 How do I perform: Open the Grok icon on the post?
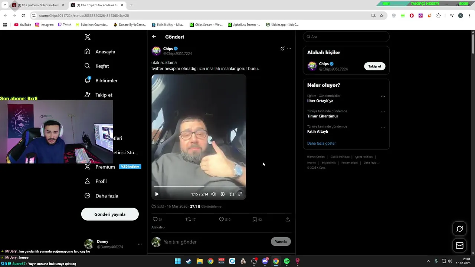click(282, 49)
